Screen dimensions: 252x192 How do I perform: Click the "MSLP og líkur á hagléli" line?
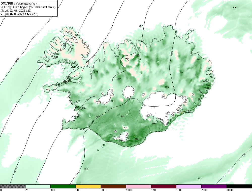28,7
